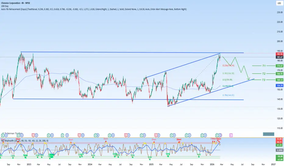This screenshot has width=284, height=167.
Task: Click the Chevron Corporation 4h NYSE symbol title
Action: tap(16, 3)
